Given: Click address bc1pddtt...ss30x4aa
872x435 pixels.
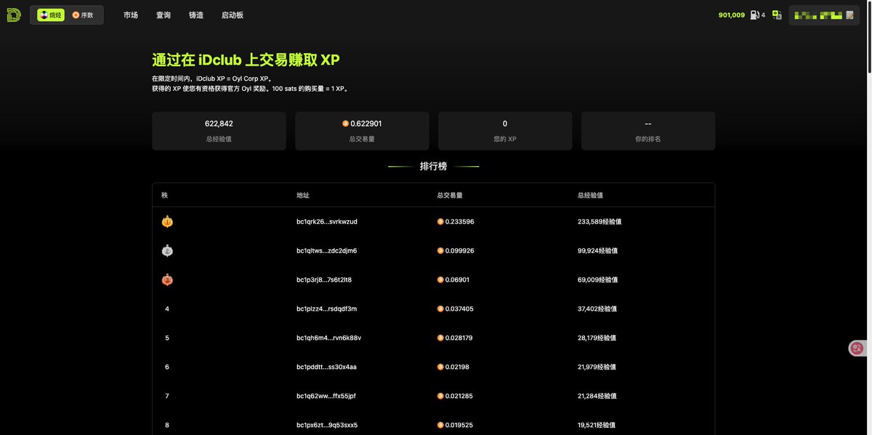Looking at the screenshot, I should pyautogui.click(x=327, y=367).
